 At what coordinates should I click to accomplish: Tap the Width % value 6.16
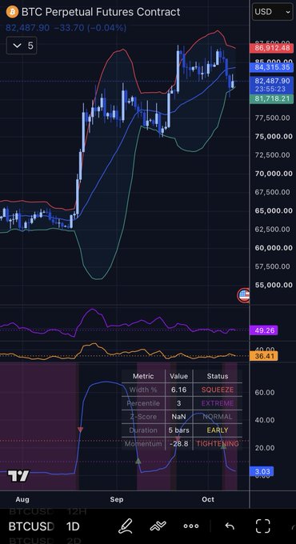178,390
